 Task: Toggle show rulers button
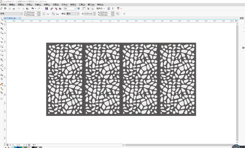(84, 9)
